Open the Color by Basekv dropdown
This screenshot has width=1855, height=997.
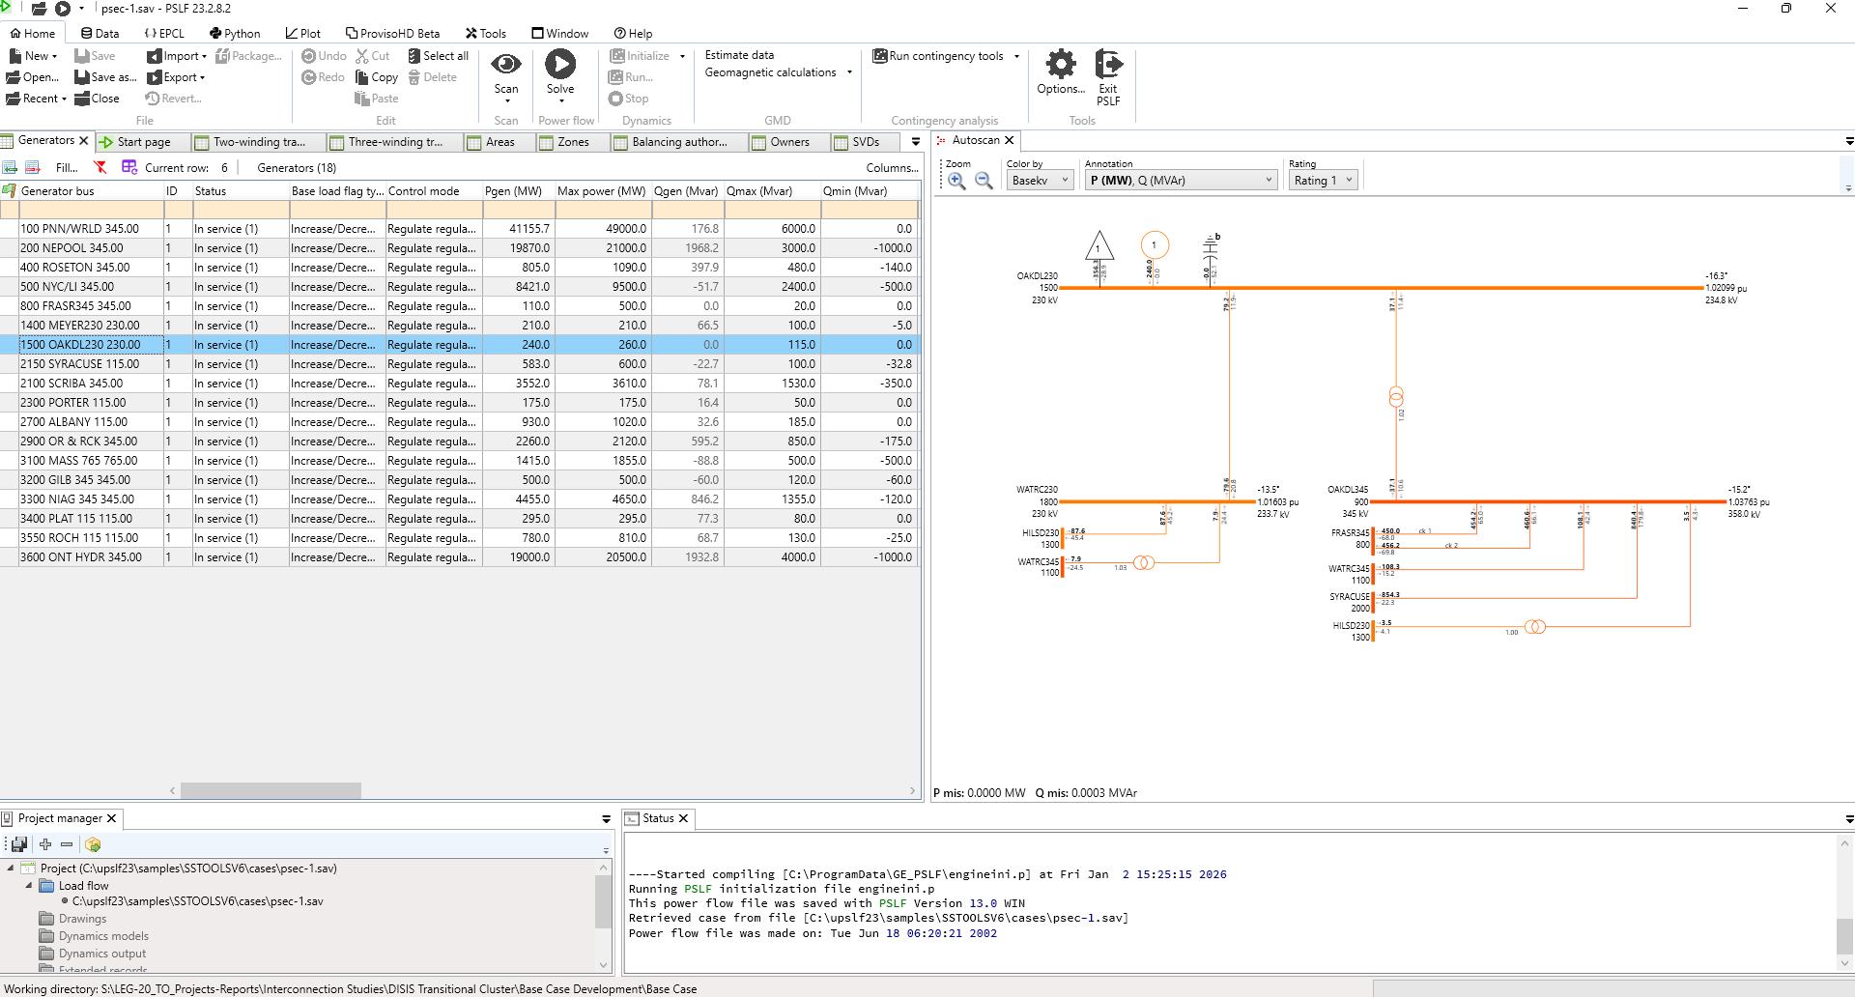pos(1040,181)
